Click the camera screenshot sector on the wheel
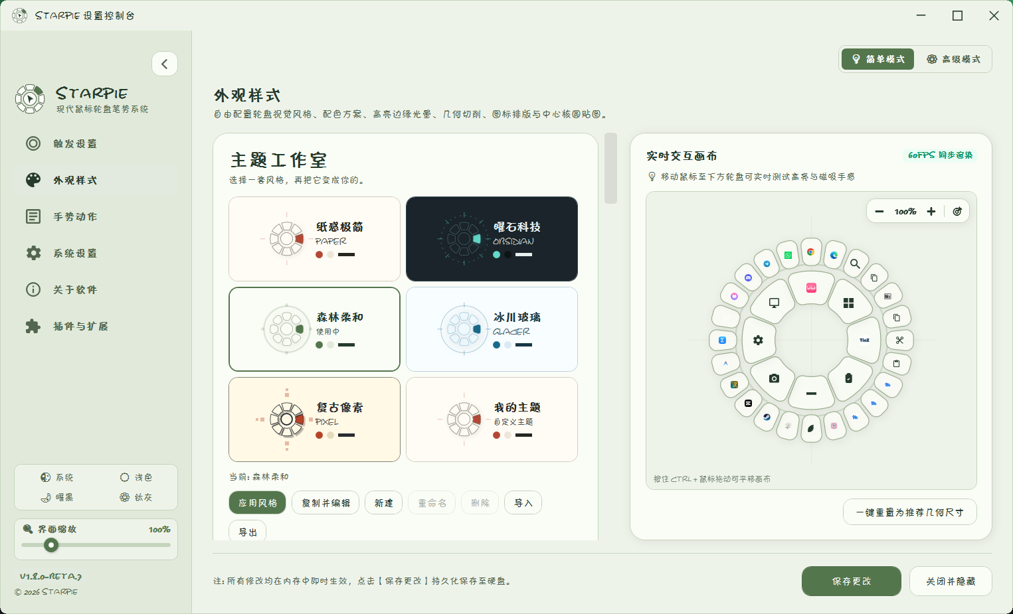This screenshot has width=1013, height=614. 774,378
